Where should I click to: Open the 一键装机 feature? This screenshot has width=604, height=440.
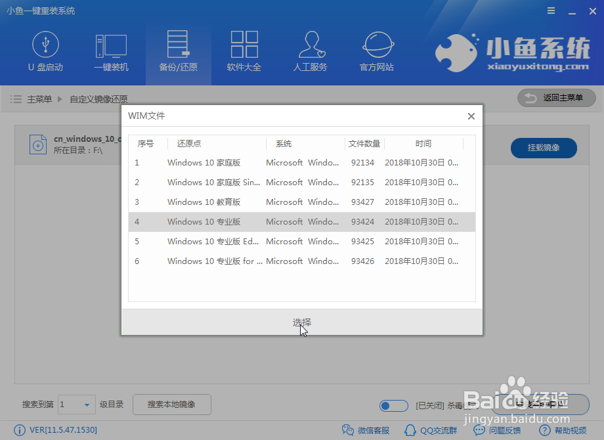coord(112,51)
